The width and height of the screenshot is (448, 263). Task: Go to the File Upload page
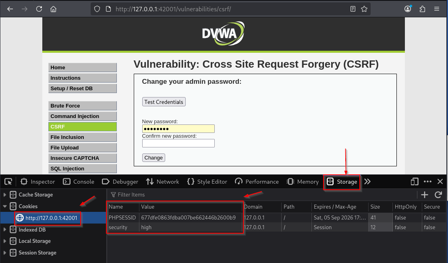point(83,148)
